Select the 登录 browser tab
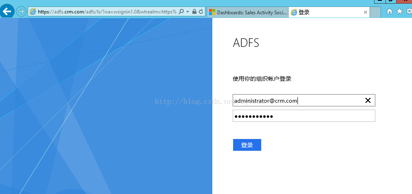The width and height of the screenshot is (412, 194). coord(329,12)
